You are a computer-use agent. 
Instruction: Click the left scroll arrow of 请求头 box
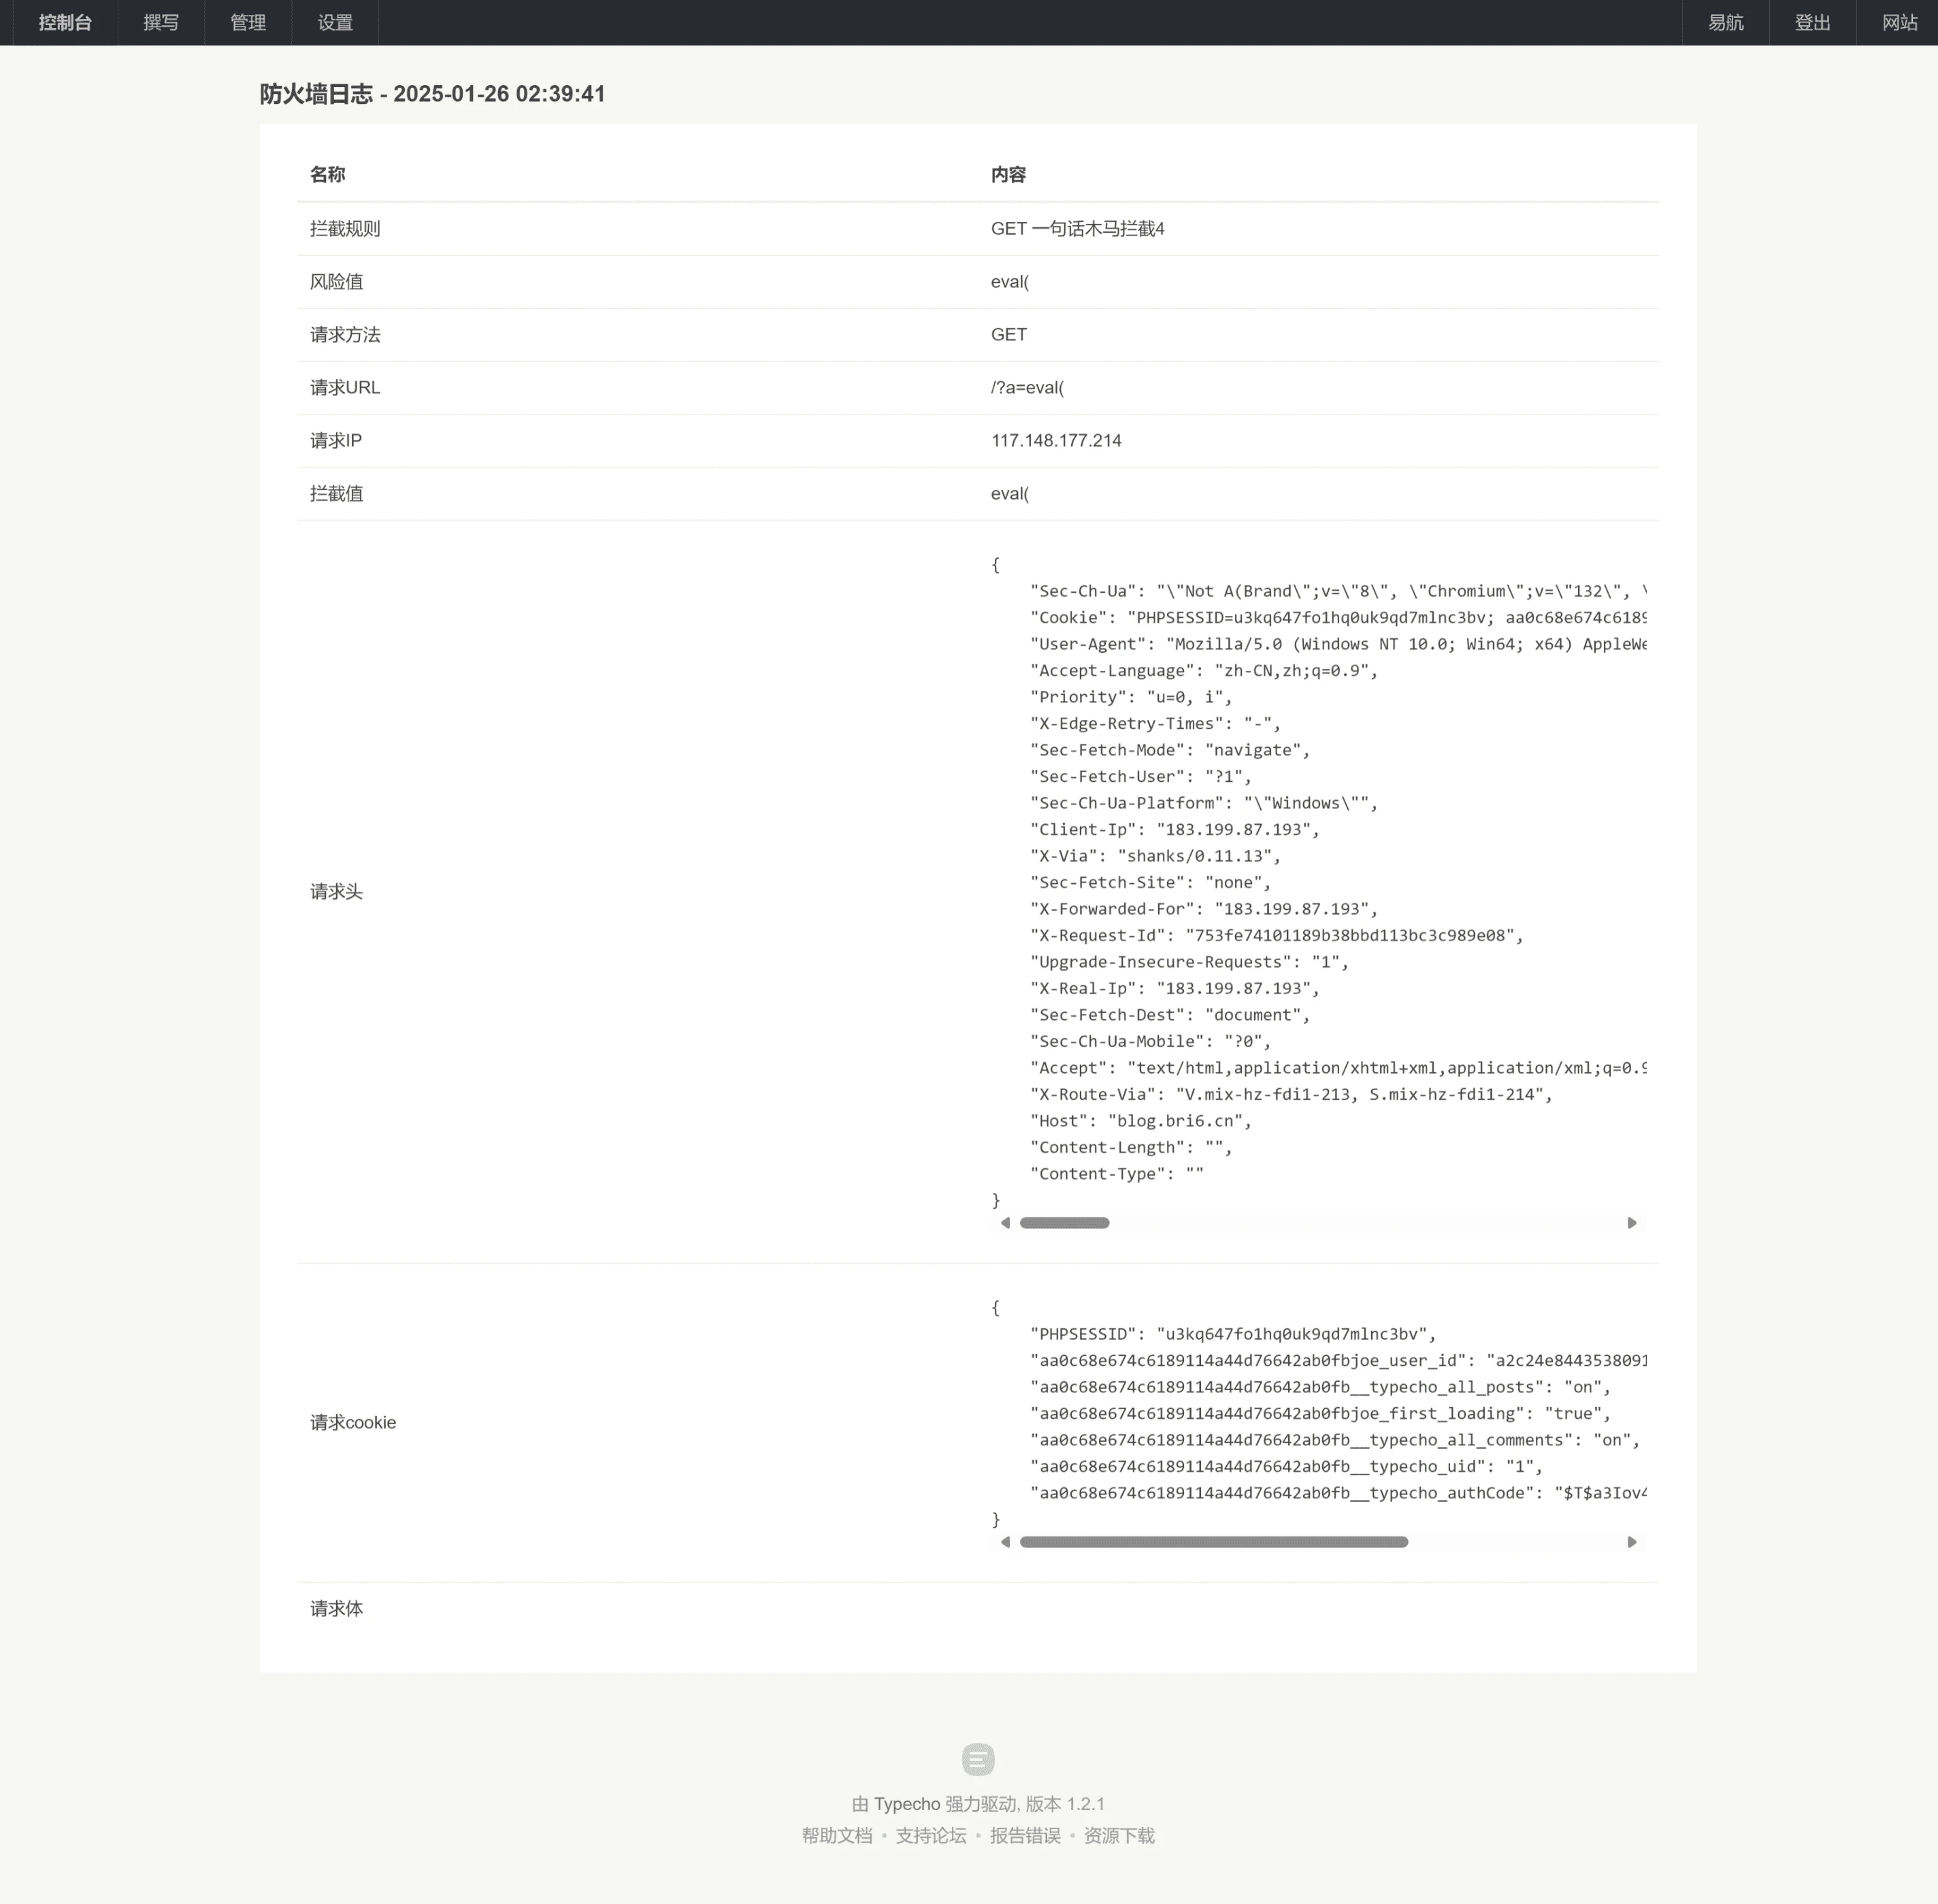(x=1005, y=1223)
